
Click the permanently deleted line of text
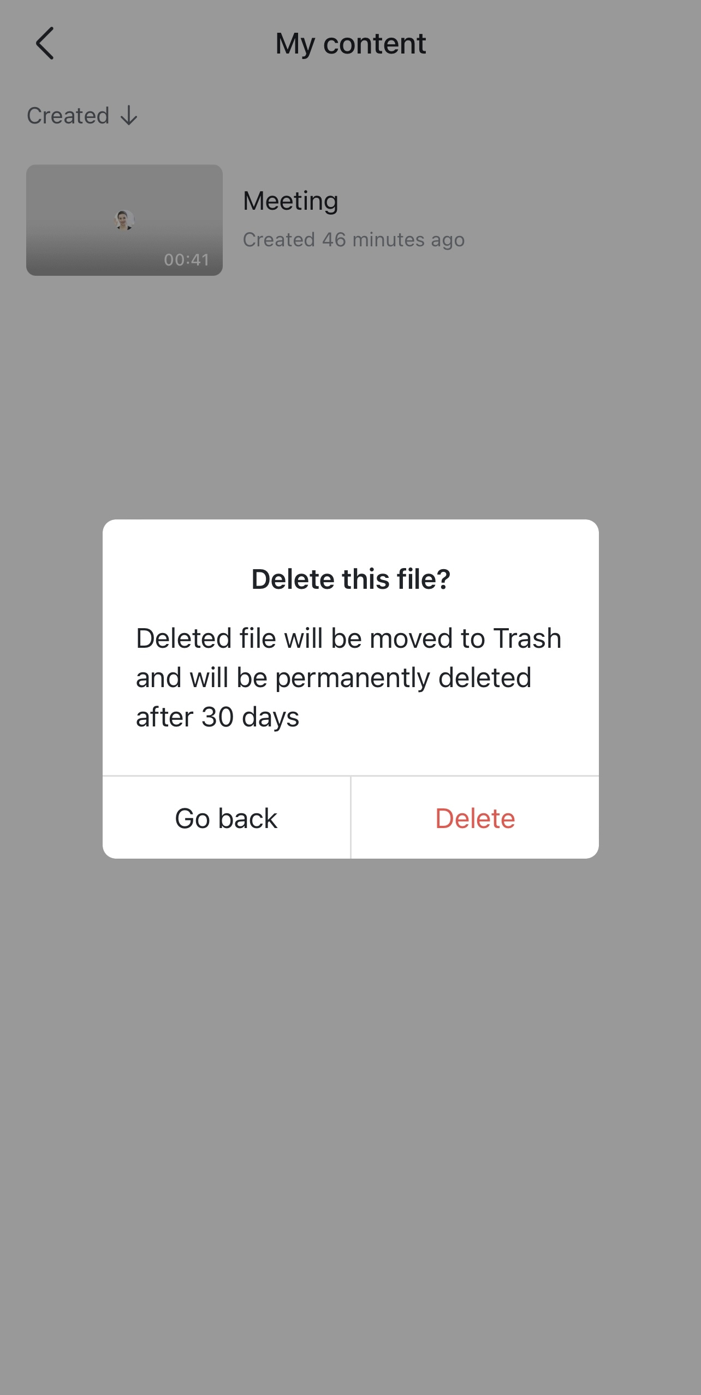(x=334, y=678)
